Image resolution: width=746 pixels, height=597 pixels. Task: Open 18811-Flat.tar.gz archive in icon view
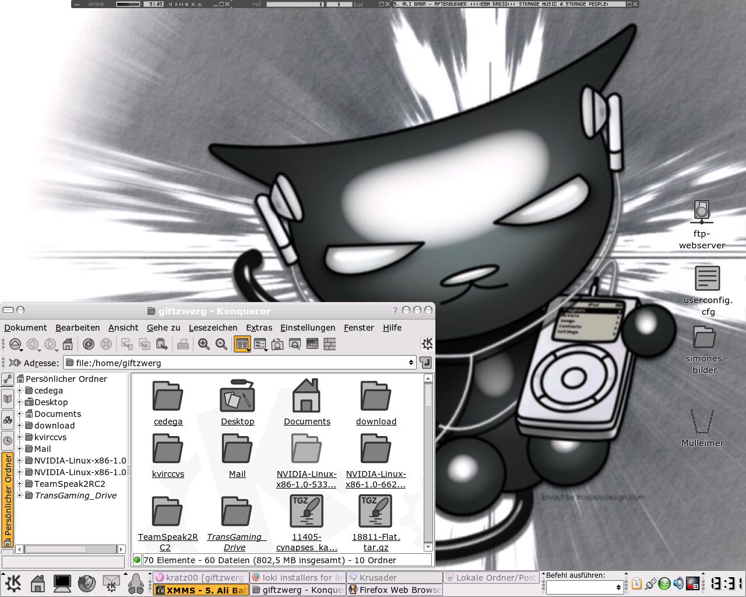376,524
